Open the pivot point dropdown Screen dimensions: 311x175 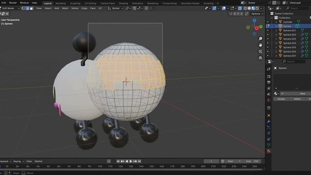point(127,8)
